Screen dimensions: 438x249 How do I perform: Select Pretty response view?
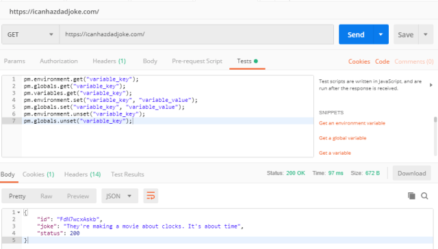point(17,196)
